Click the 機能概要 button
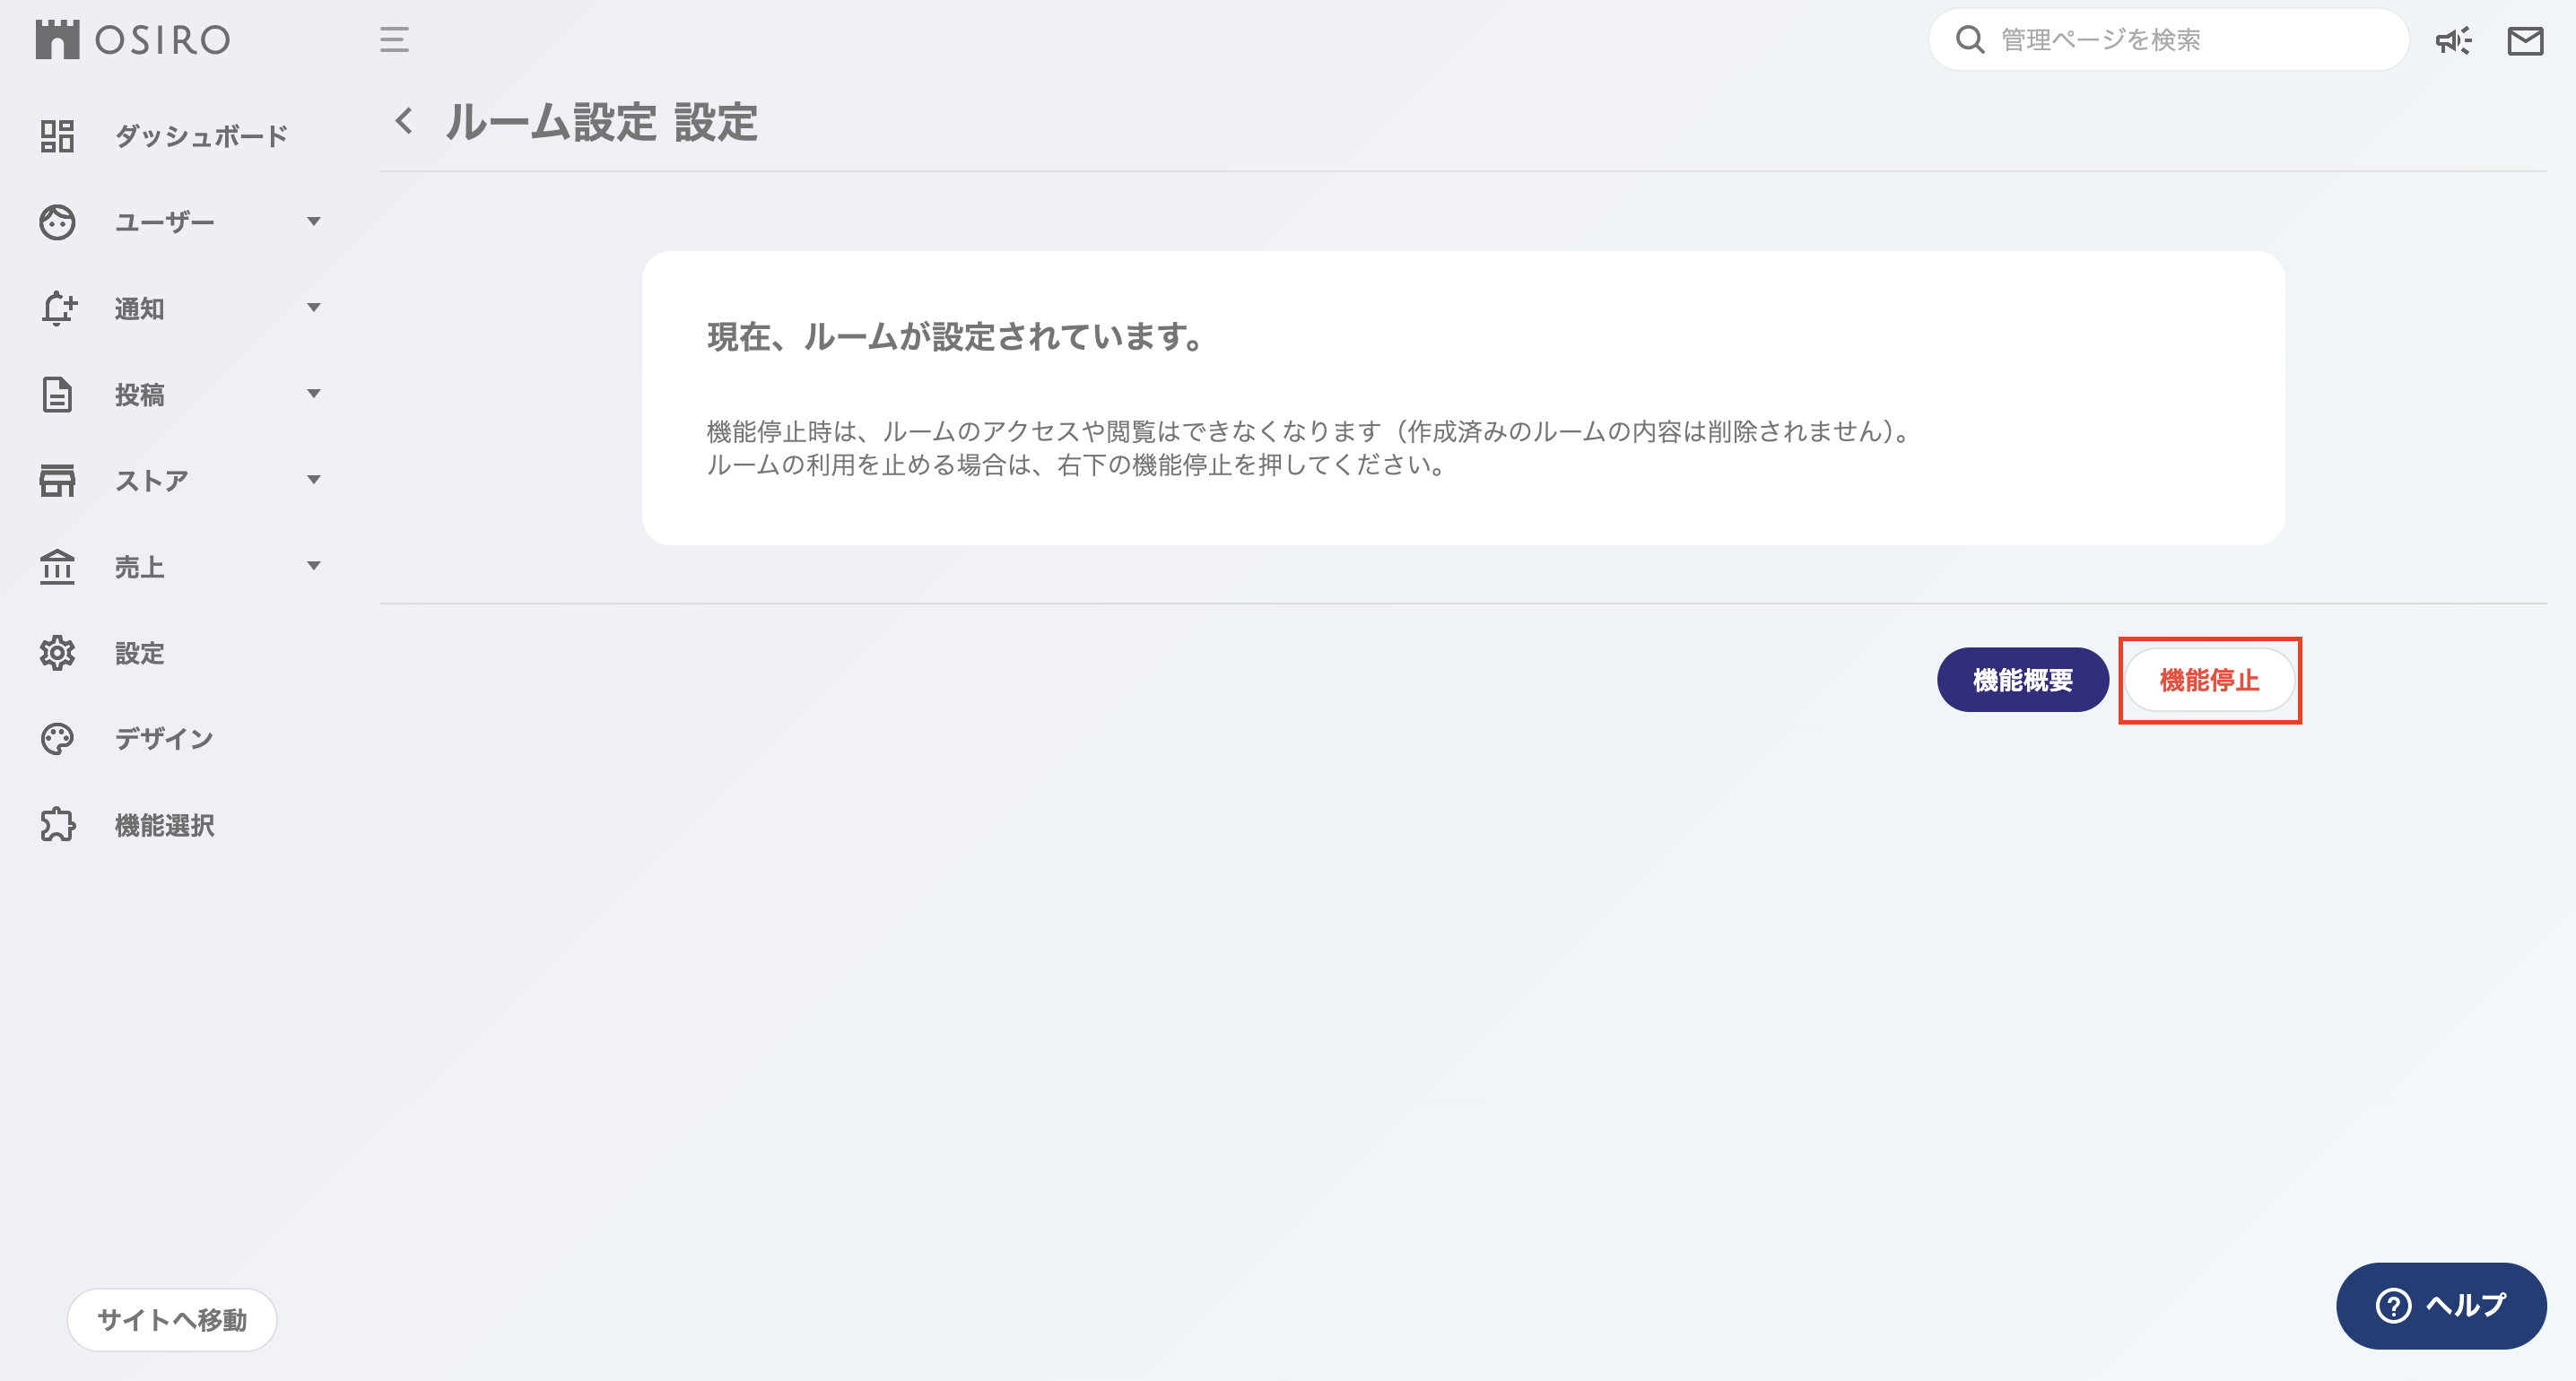Image resolution: width=2576 pixels, height=1381 pixels. point(2022,679)
